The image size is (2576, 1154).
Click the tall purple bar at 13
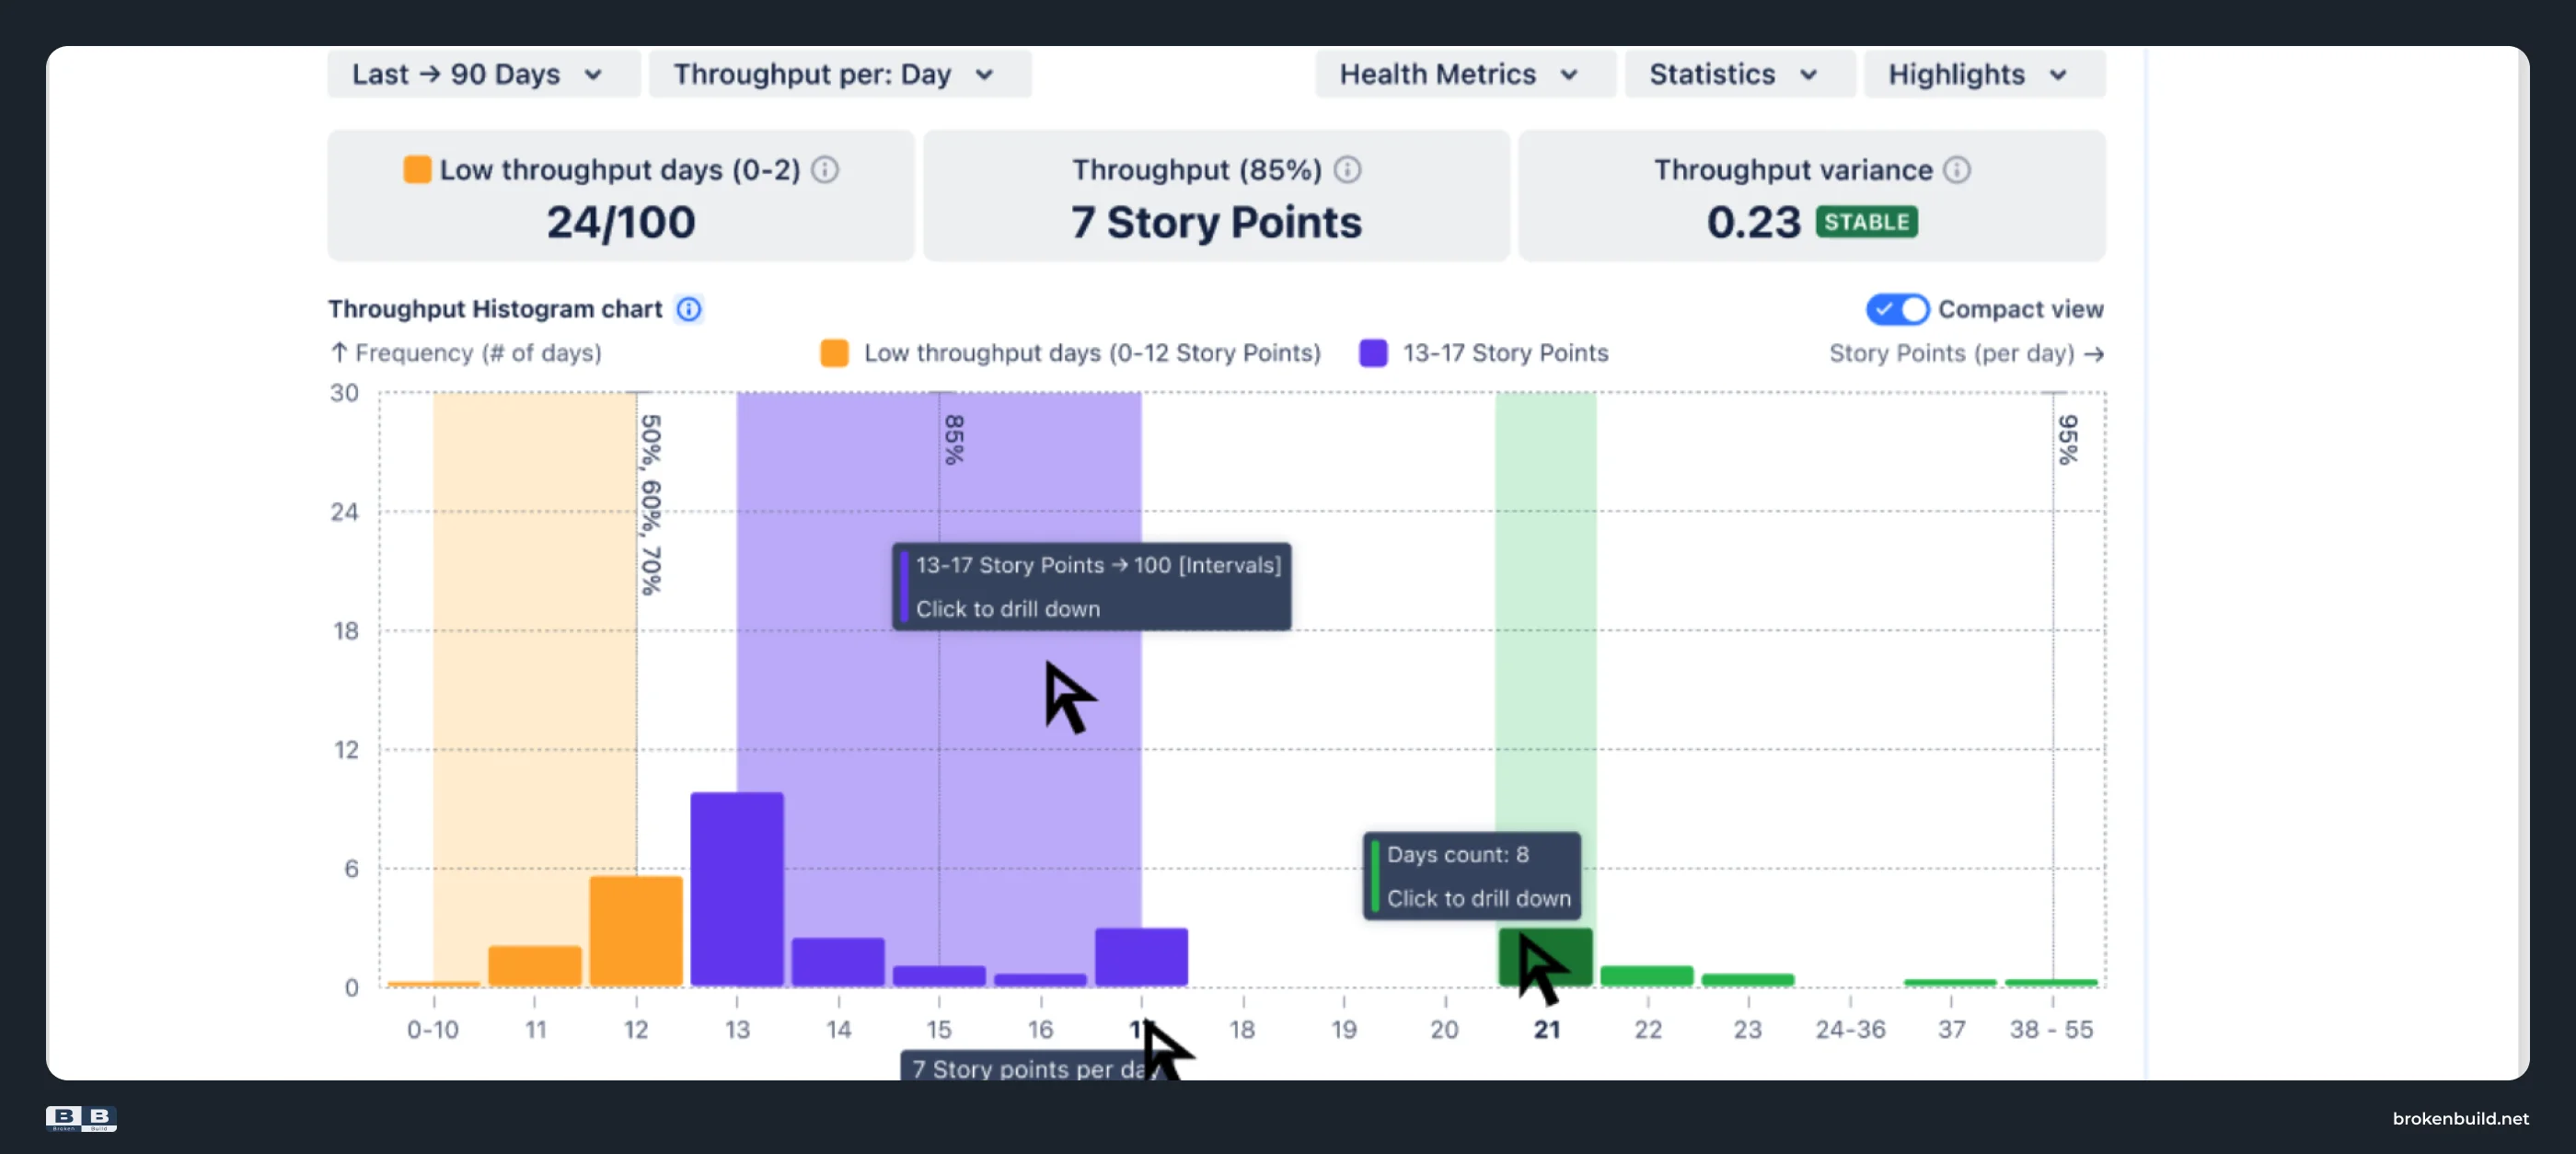737,889
